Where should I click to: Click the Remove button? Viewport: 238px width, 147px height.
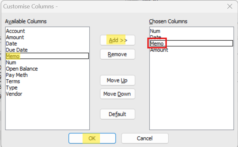[x=117, y=54]
